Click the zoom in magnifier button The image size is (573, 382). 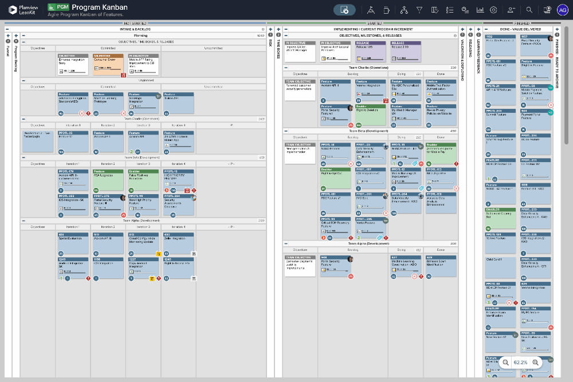[536, 362]
